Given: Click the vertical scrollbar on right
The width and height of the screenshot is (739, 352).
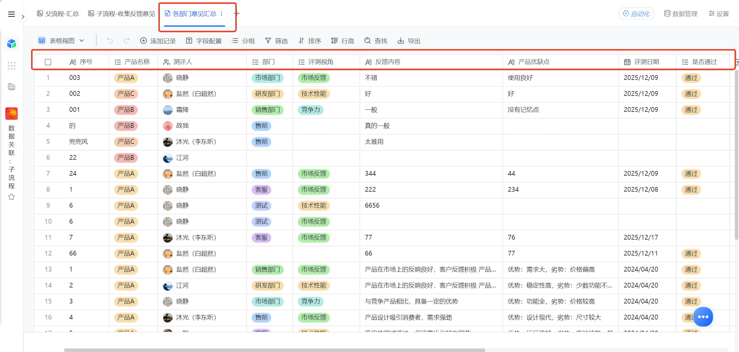Looking at the screenshot, I should click(737, 155).
